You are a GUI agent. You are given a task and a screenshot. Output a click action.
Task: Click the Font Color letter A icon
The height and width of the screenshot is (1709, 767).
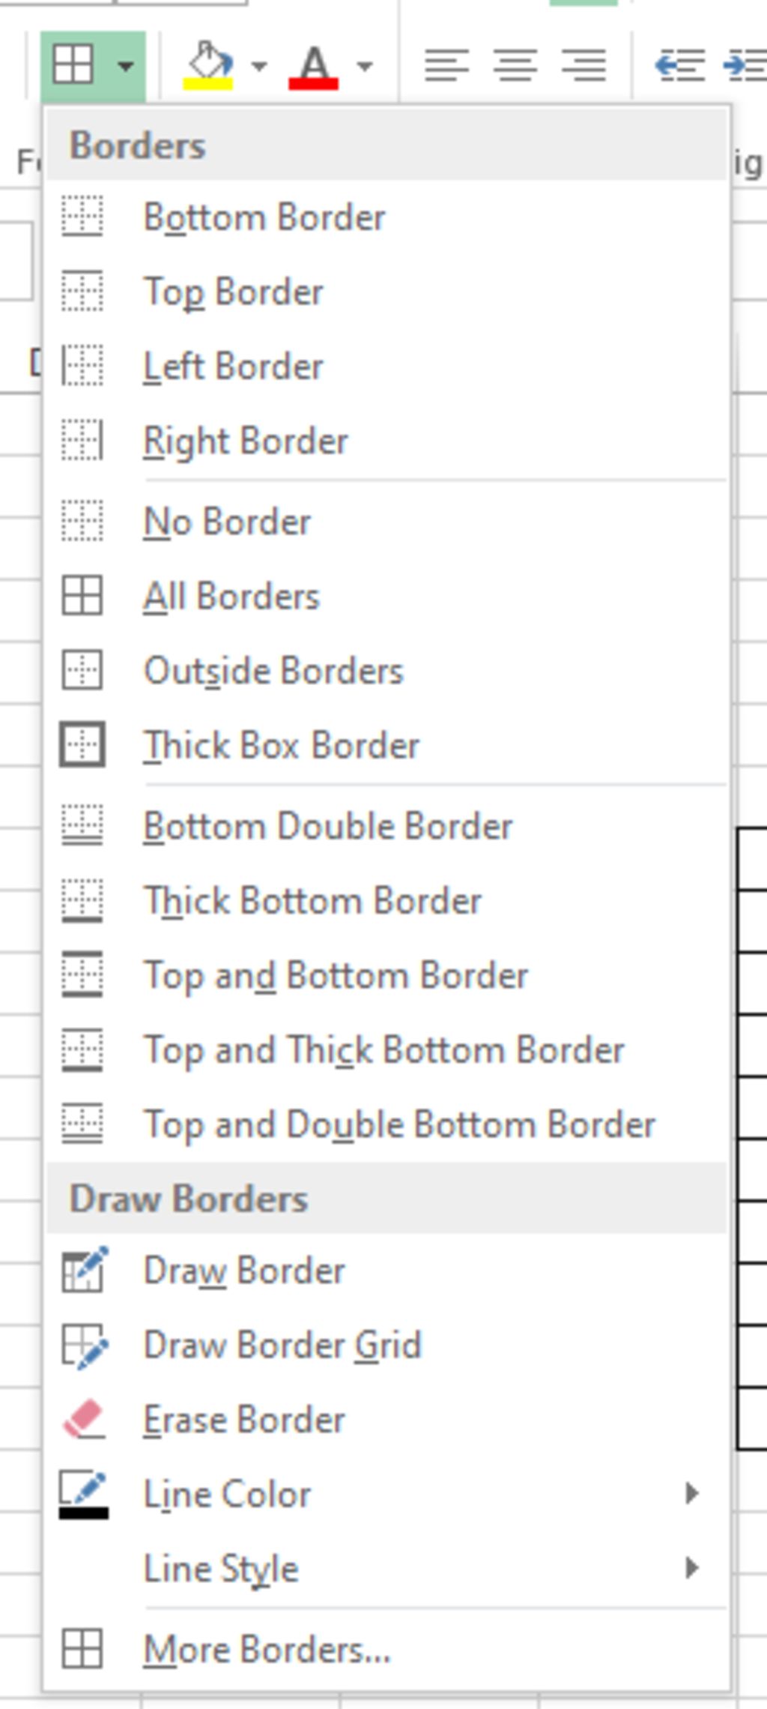(x=313, y=66)
